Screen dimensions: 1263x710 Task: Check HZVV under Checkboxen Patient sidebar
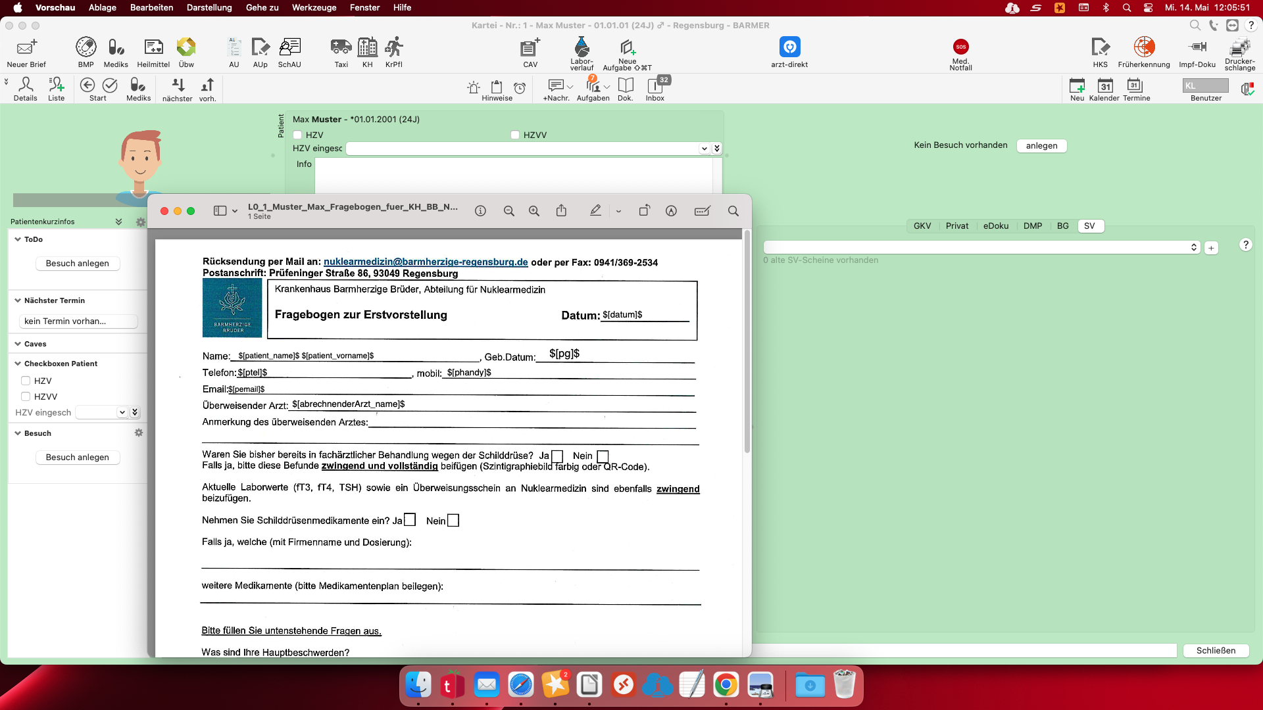pos(26,396)
